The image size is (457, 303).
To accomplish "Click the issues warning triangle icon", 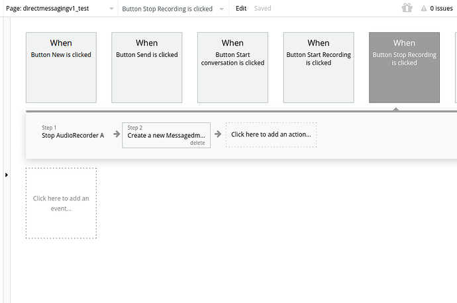I will click(x=424, y=9).
